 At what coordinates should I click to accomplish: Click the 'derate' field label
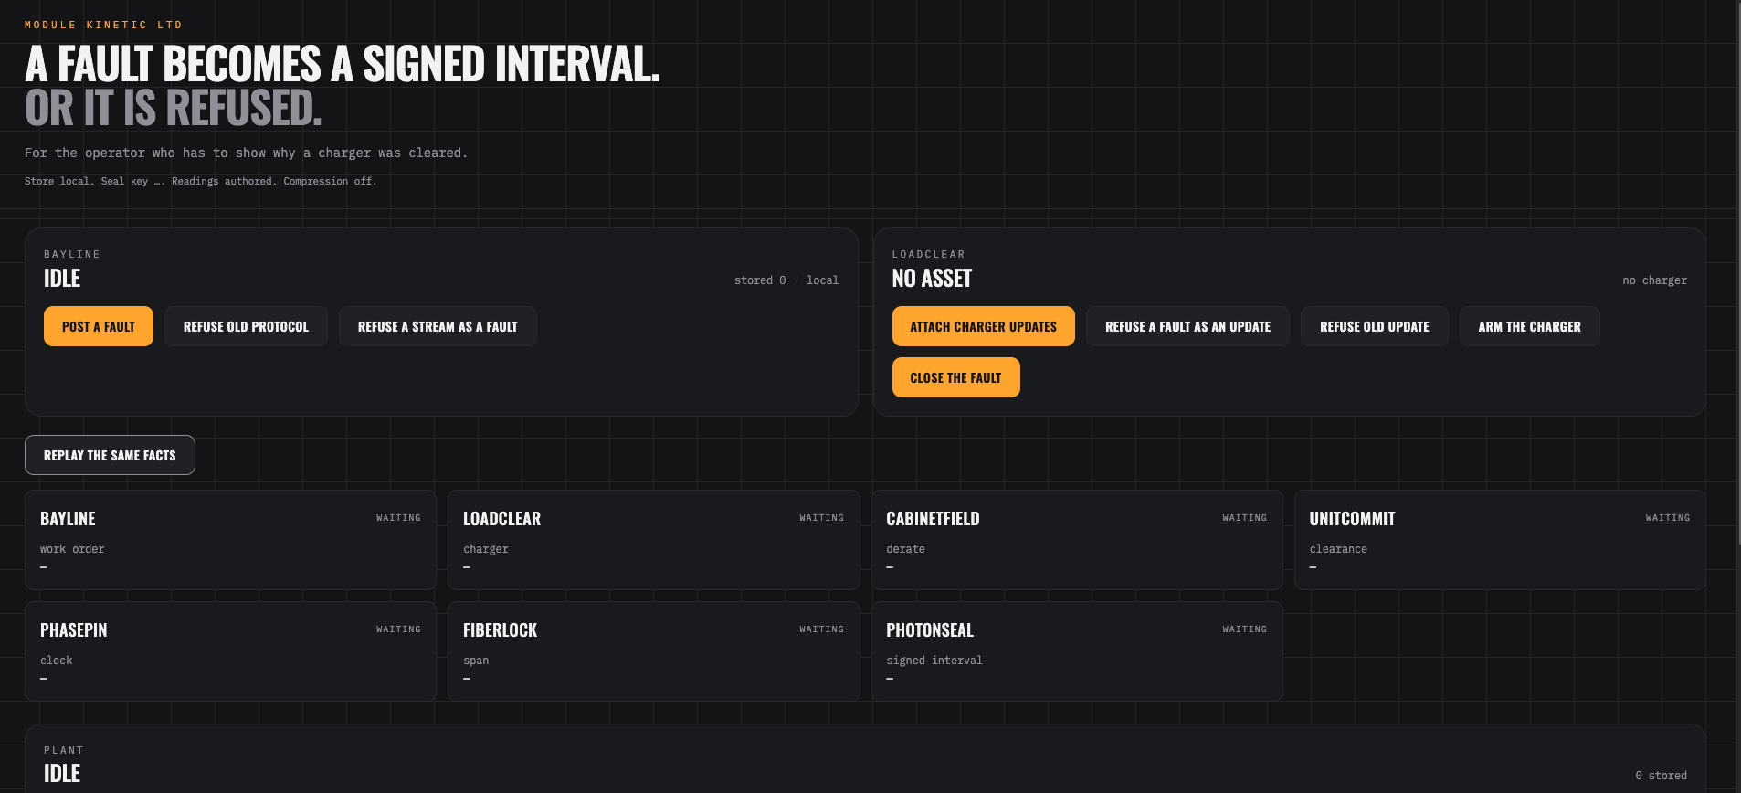point(905,549)
